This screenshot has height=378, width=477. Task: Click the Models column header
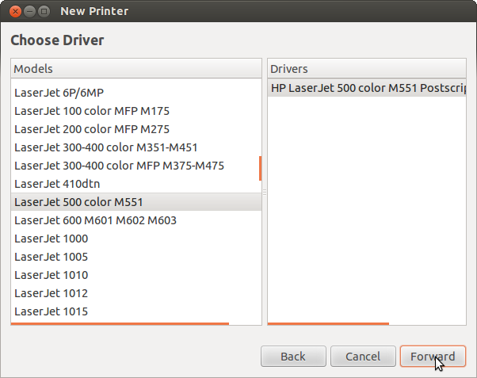(135, 69)
